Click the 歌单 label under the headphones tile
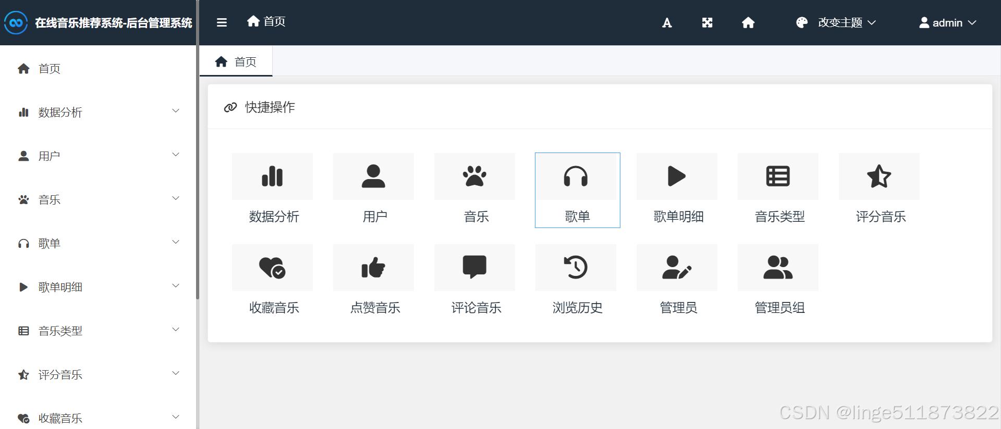Image resolution: width=1001 pixels, height=429 pixels. pos(577,217)
